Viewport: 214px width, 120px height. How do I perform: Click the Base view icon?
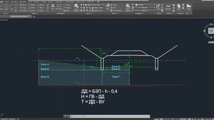pos(189,7)
